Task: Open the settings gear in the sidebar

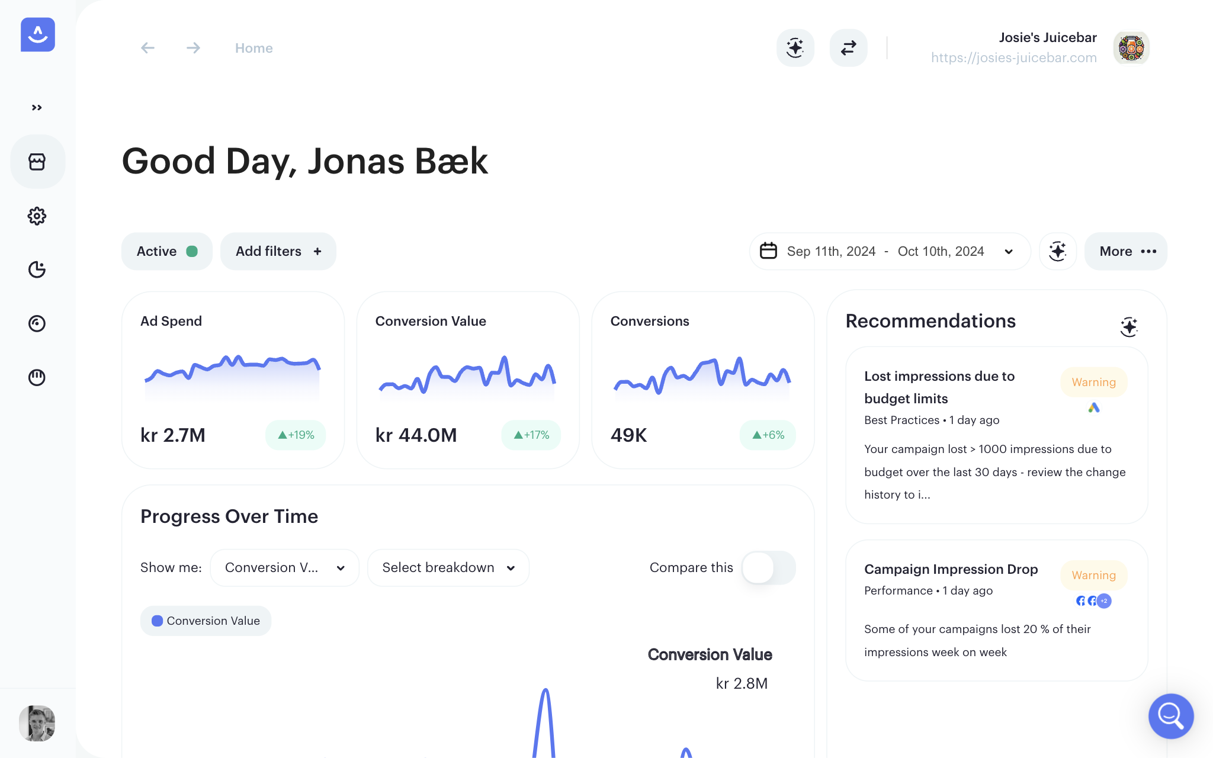Action: pos(37,216)
